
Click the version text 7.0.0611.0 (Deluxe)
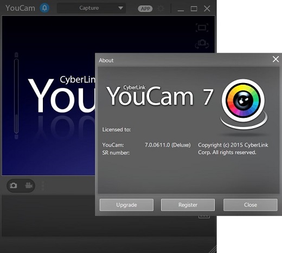click(168, 145)
